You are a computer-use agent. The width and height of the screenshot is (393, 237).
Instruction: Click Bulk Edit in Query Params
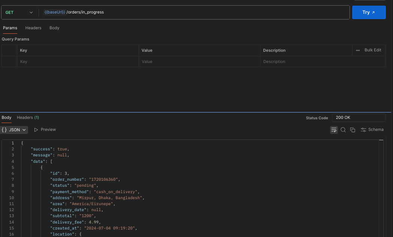click(373, 50)
